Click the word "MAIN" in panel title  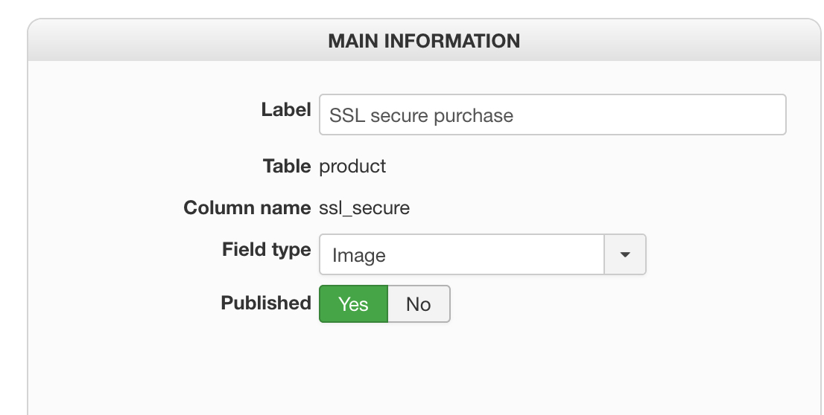(x=352, y=41)
